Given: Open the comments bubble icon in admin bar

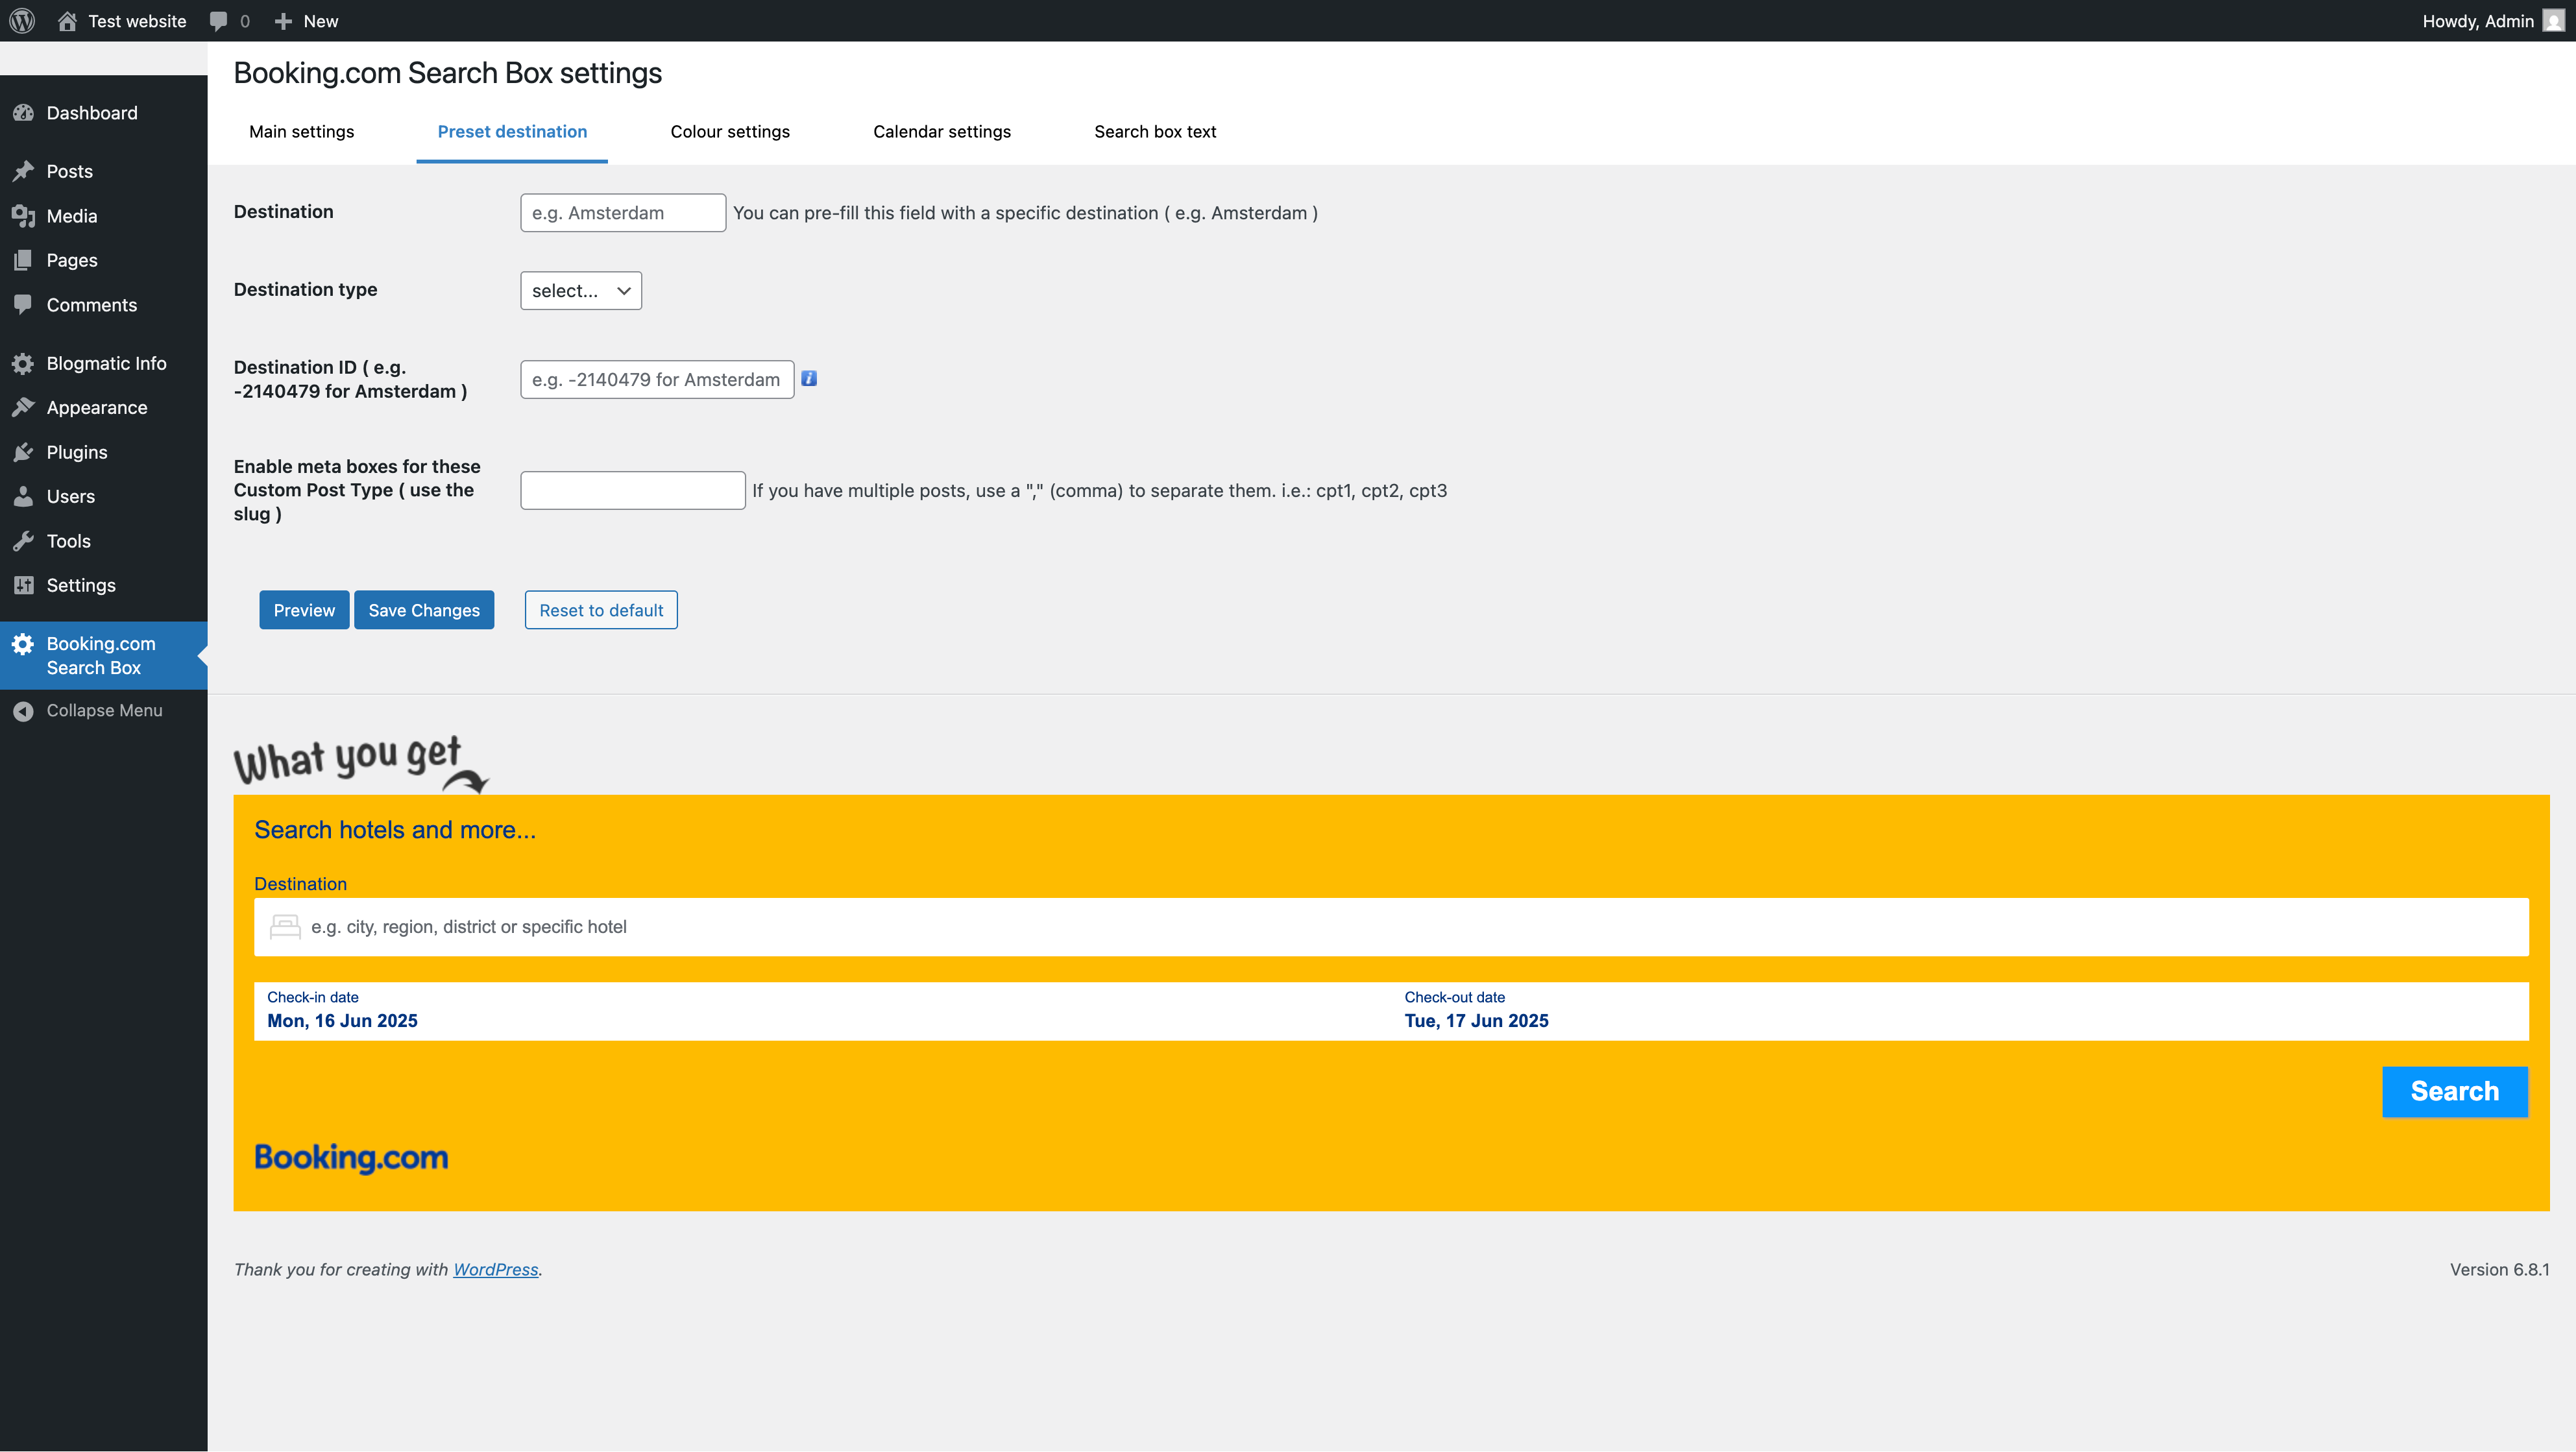Looking at the screenshot, I should [219, 21].
